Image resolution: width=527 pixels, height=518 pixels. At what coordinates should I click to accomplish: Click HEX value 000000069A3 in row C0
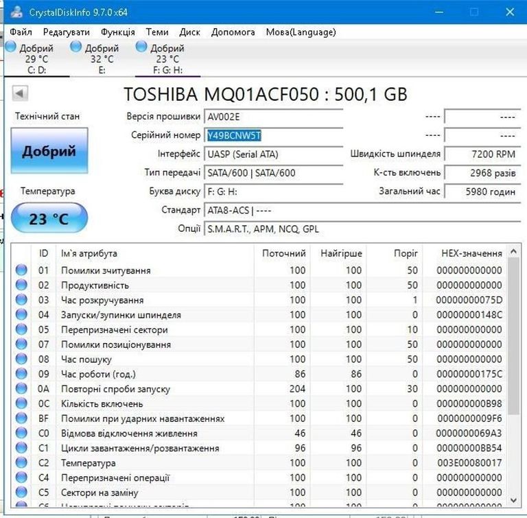click(469, 433)
